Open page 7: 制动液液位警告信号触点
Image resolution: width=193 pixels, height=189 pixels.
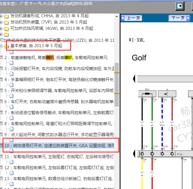click(57, 113)
